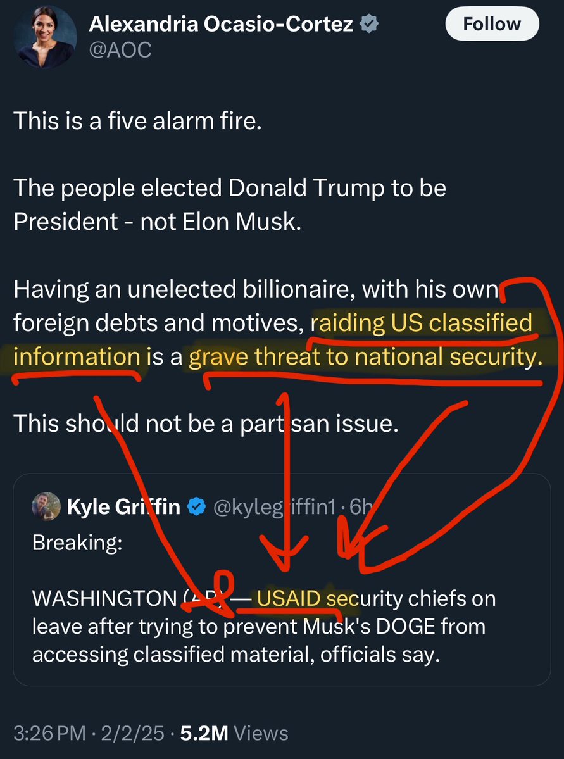This screenshot has width=564, height=759.
Task: Click Kyle Griffin's blue verified checkmark
Action: pos(197,506)
